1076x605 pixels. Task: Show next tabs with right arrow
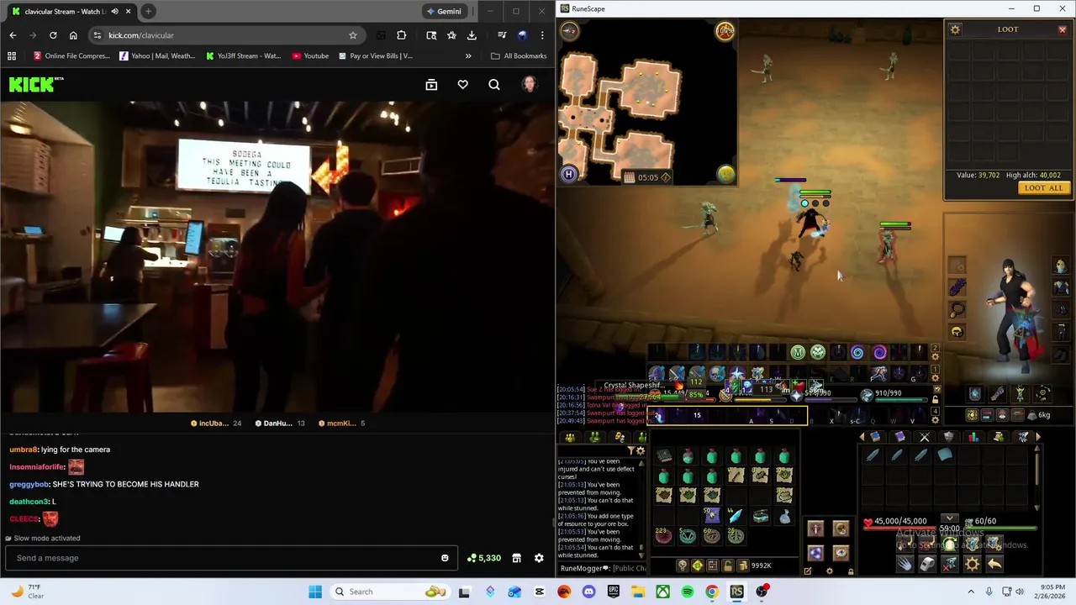point(1037,437)
